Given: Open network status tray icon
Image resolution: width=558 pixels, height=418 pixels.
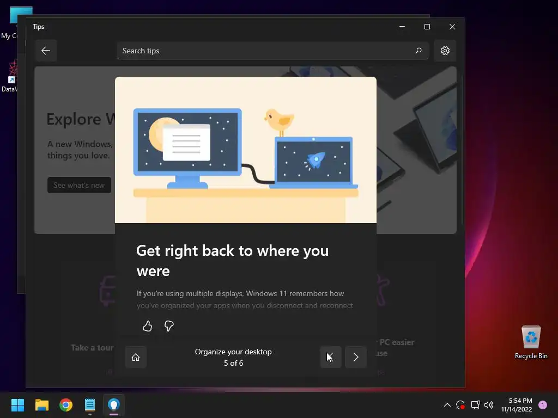Looking at the screenshot, I should [x=475, y=405].
